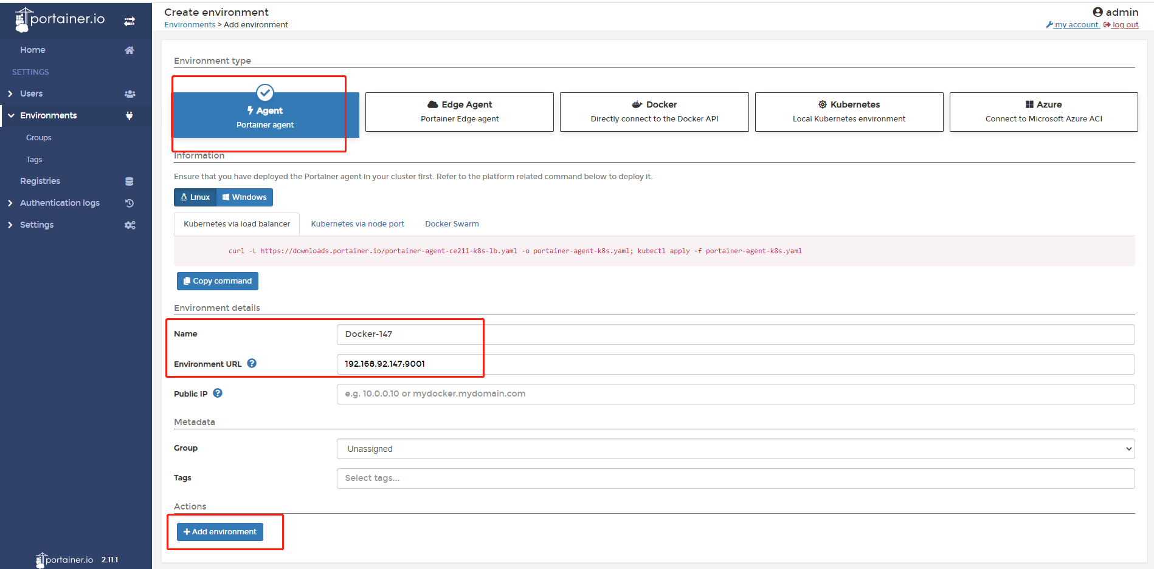Viewport: 1154px width, 569px height.
Task: Open the Docker Swarm tab
Action: click(x=452, y=224)
